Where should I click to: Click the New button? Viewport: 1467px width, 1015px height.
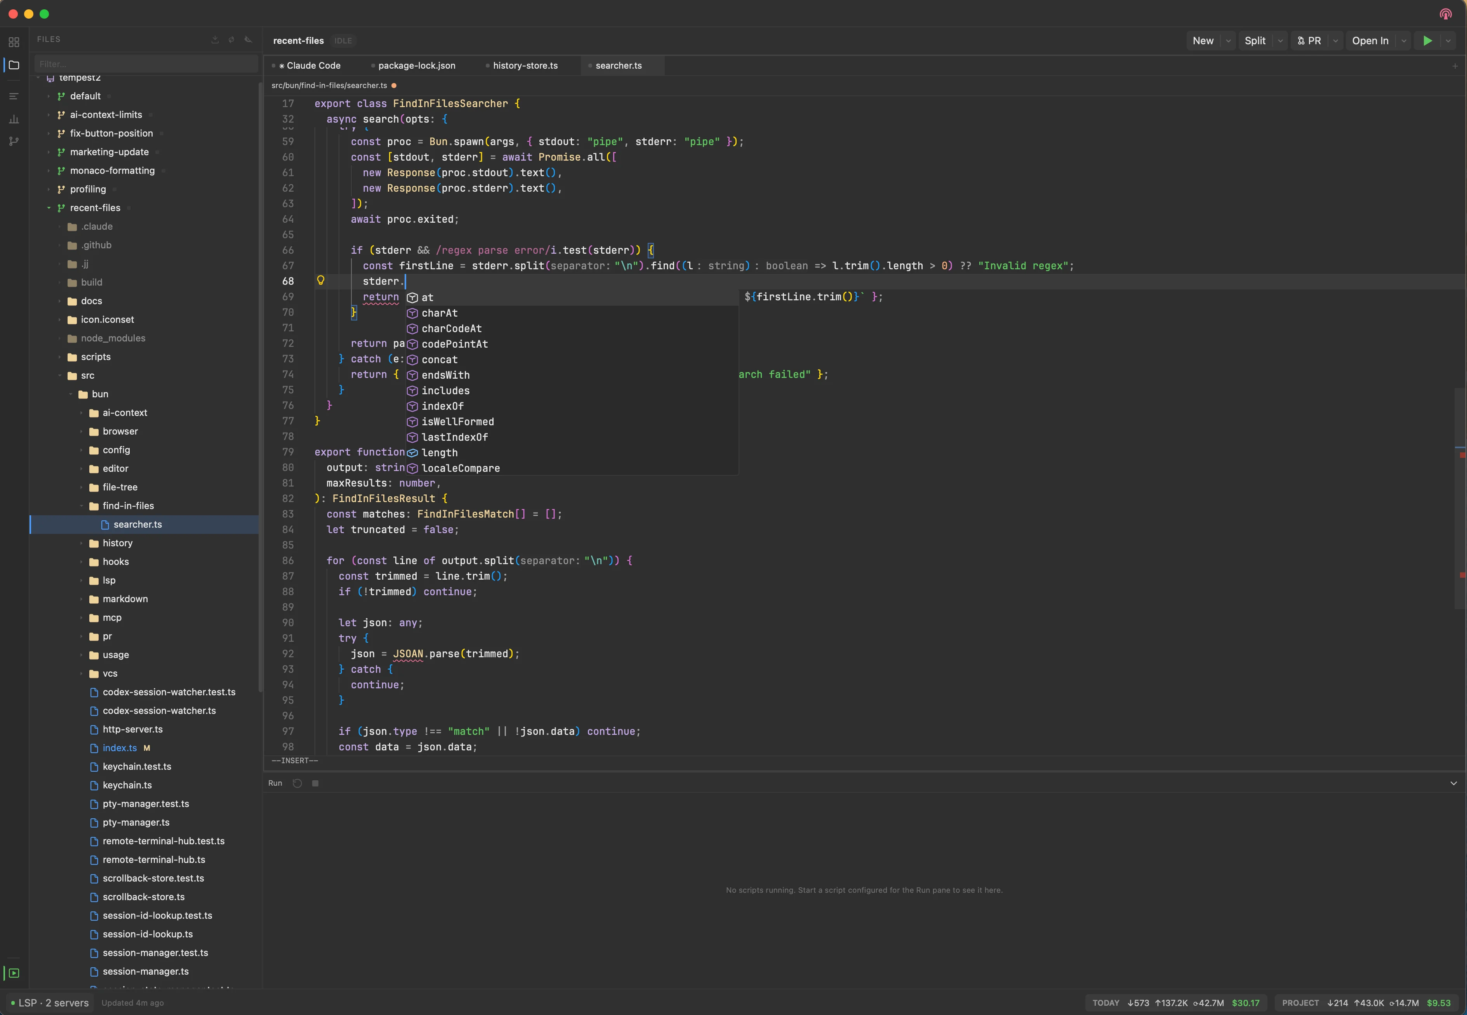click(x=1203, y=41)
